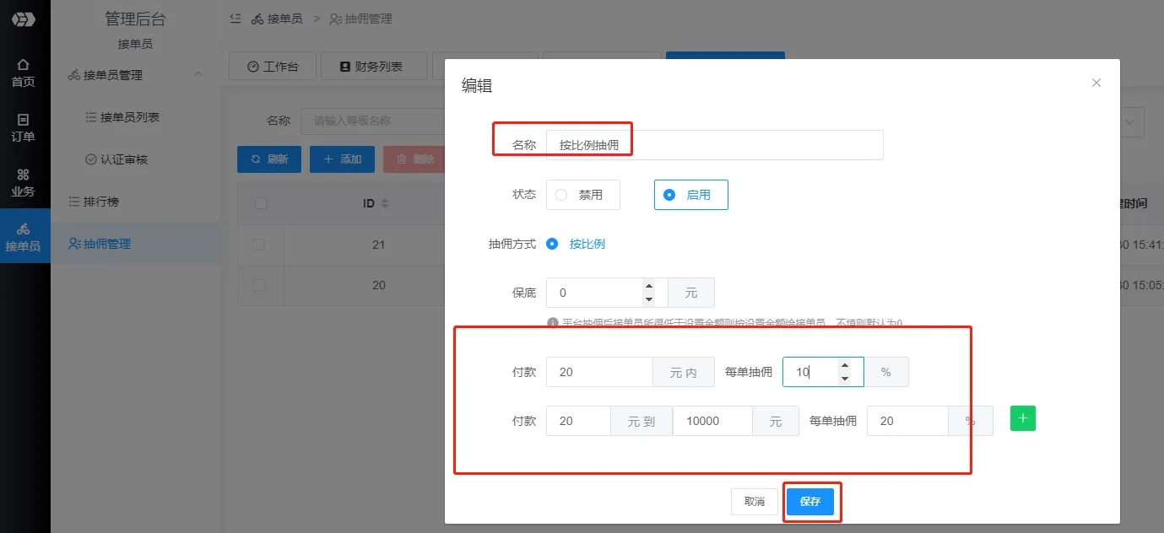Click the 名称 name input field
The height and width of the screenshot is (533, 1164).
[x=713, y=145]
